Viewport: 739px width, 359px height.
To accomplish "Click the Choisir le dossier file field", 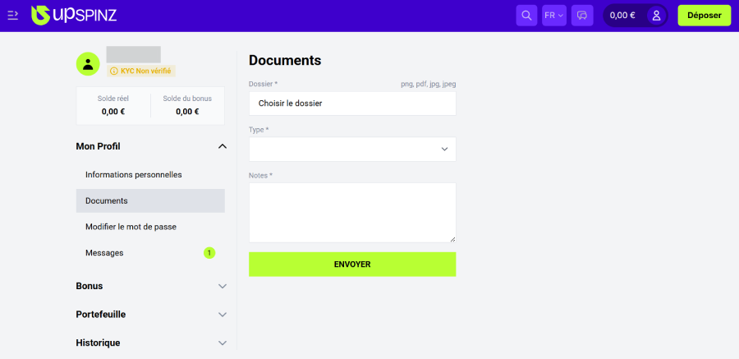I will (x=351, y=104).
